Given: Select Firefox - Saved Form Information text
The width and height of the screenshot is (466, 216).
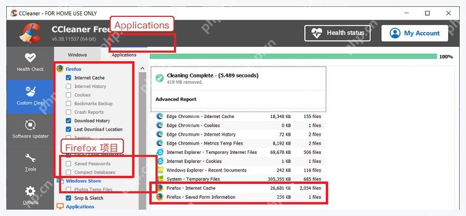Looking at the screenshot, I should (x=201, y=197).
